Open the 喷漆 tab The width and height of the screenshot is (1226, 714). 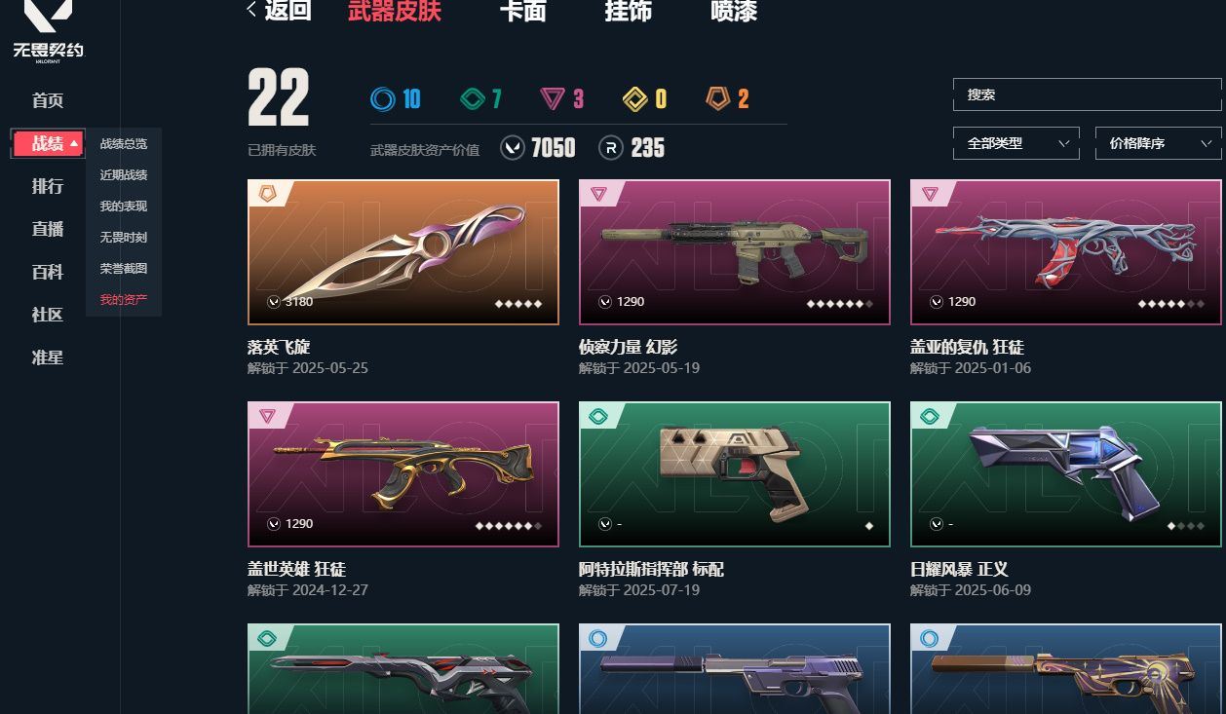coord(734,12)
